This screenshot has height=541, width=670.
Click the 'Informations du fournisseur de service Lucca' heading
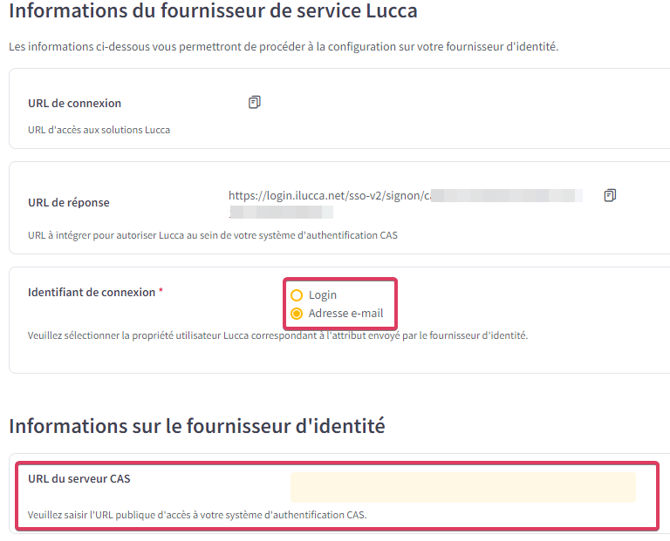213,10
